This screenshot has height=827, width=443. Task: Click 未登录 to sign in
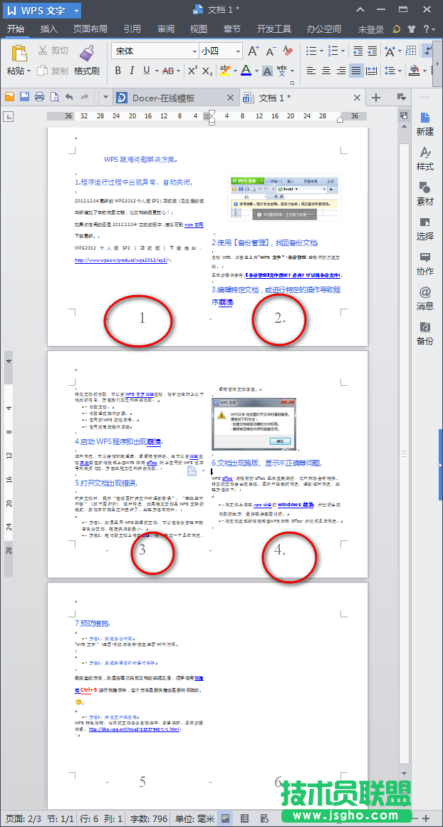[371, 29]
